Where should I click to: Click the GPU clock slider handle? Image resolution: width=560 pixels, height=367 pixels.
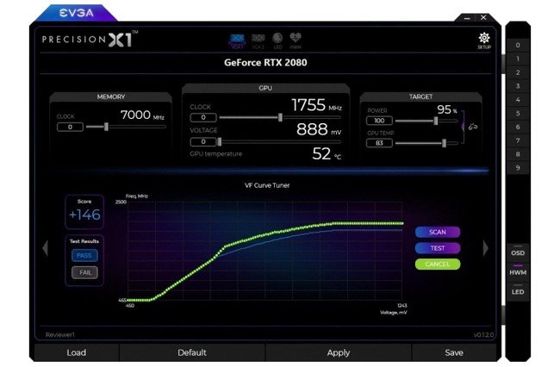280,117
